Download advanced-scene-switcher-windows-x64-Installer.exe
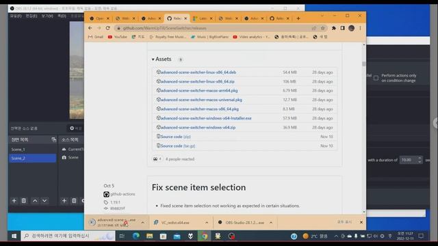The width and height of the screenshot is (438, 246). tap(206, 118)
